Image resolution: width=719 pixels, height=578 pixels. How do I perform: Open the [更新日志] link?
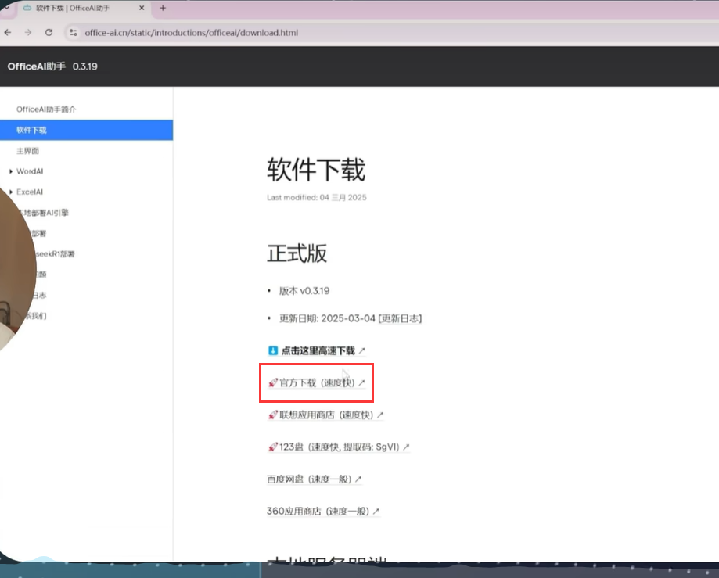tap(400, 318)
